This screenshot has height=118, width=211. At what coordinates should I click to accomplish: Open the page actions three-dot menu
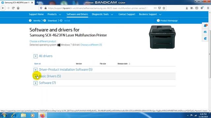coord(155,8)
